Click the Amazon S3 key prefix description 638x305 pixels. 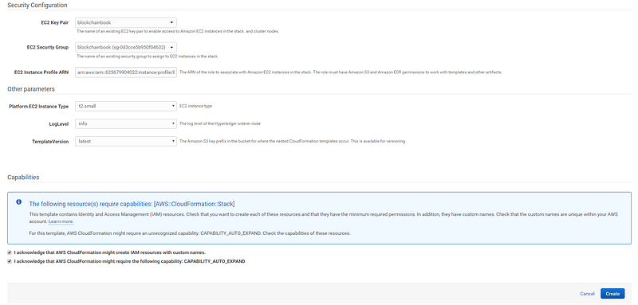(293, 141)
